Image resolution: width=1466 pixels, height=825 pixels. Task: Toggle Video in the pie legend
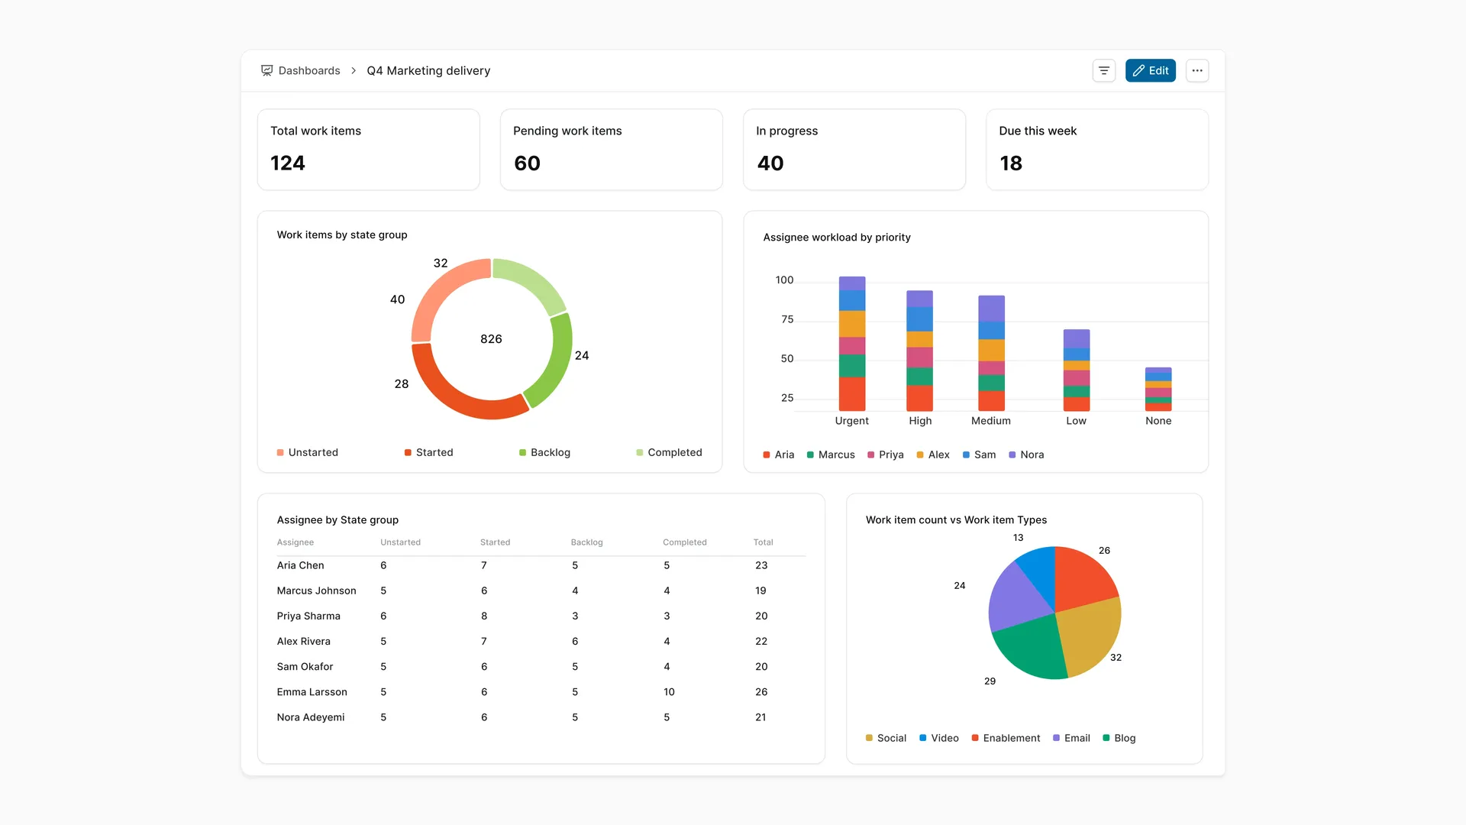click(938, 739)
